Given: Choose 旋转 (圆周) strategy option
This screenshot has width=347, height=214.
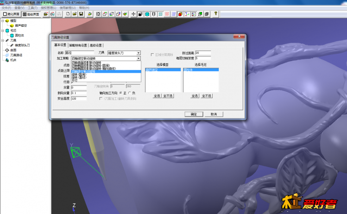Looking at the screenshot, I should tap(106, 75).
